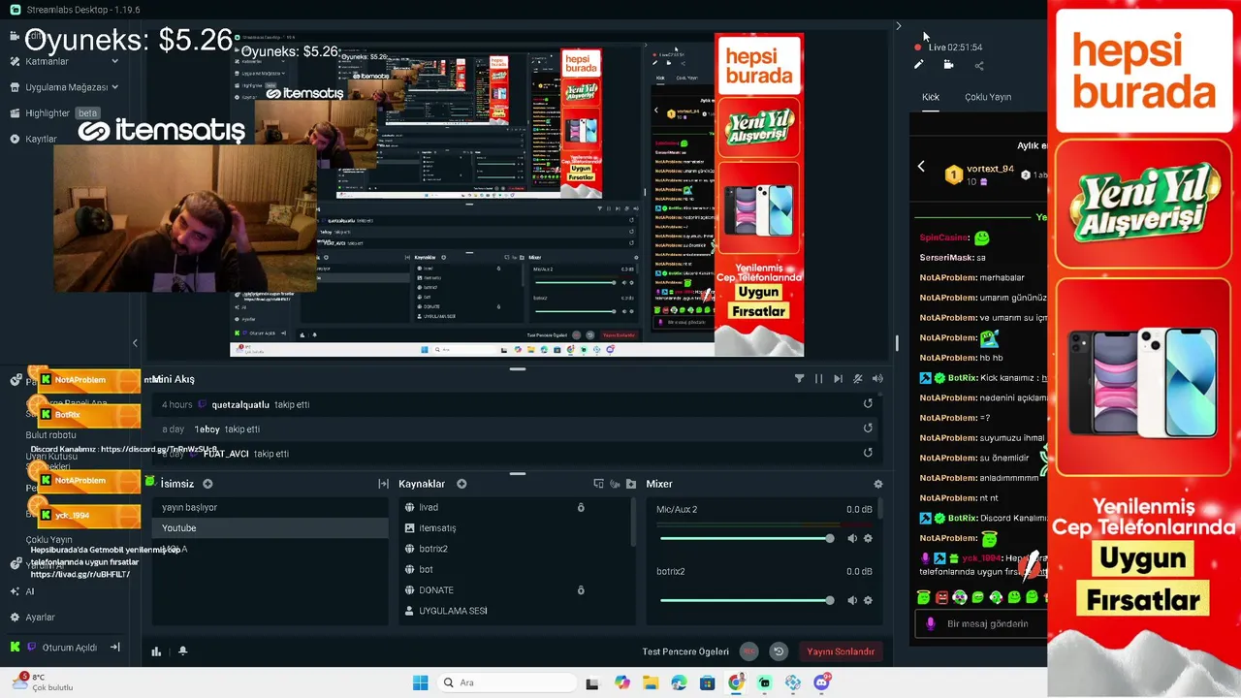Add a source folder in the Kaynaklar header
Image resolution: width=1241 pixels, height=698 pixels.
[631, 484]
